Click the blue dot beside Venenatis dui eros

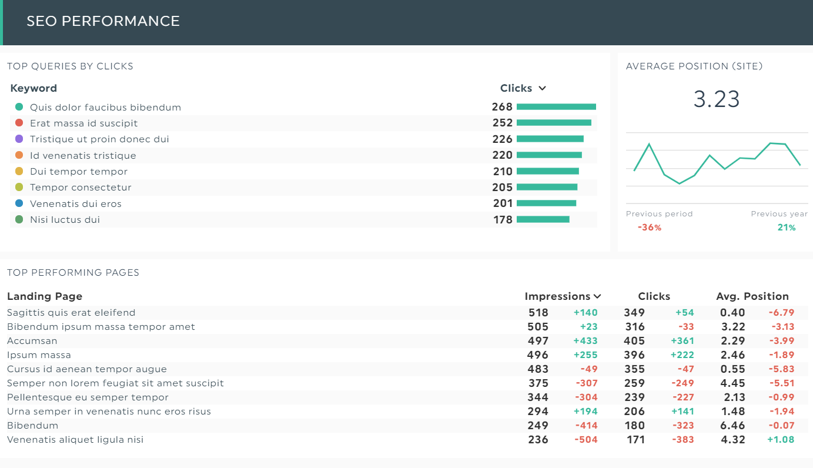click(19, 203)
